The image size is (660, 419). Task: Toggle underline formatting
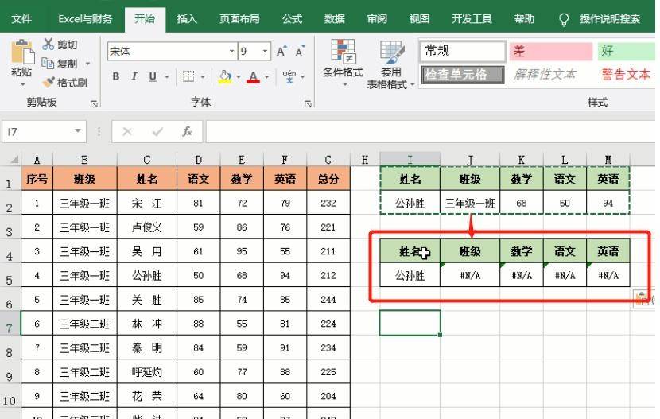153,76
